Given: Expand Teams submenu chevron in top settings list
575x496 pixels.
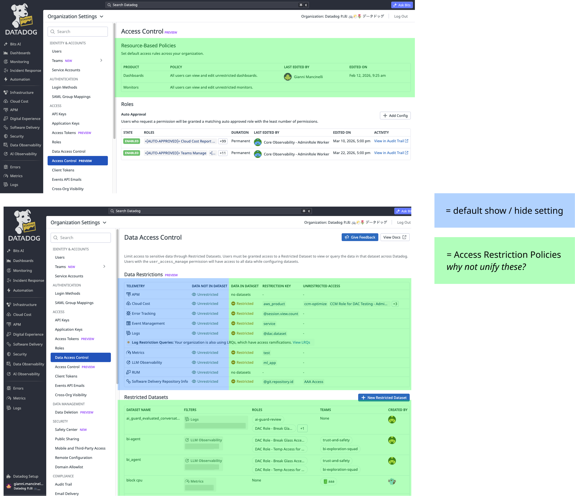Looking at the screenshot, I should coord(101,61).
